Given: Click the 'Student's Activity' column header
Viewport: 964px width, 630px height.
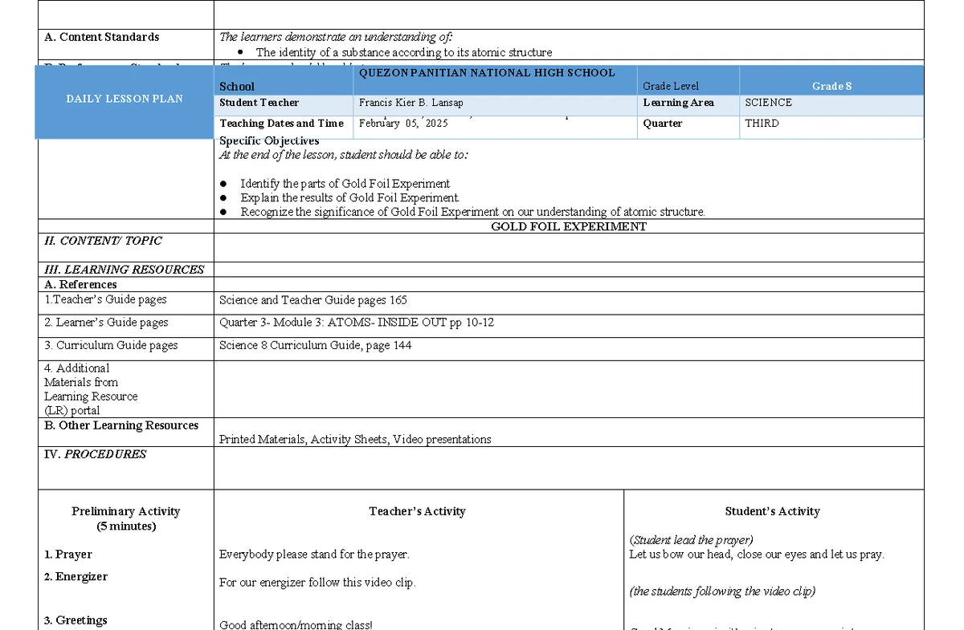Looking at the screenshot, I should [772, 511].
